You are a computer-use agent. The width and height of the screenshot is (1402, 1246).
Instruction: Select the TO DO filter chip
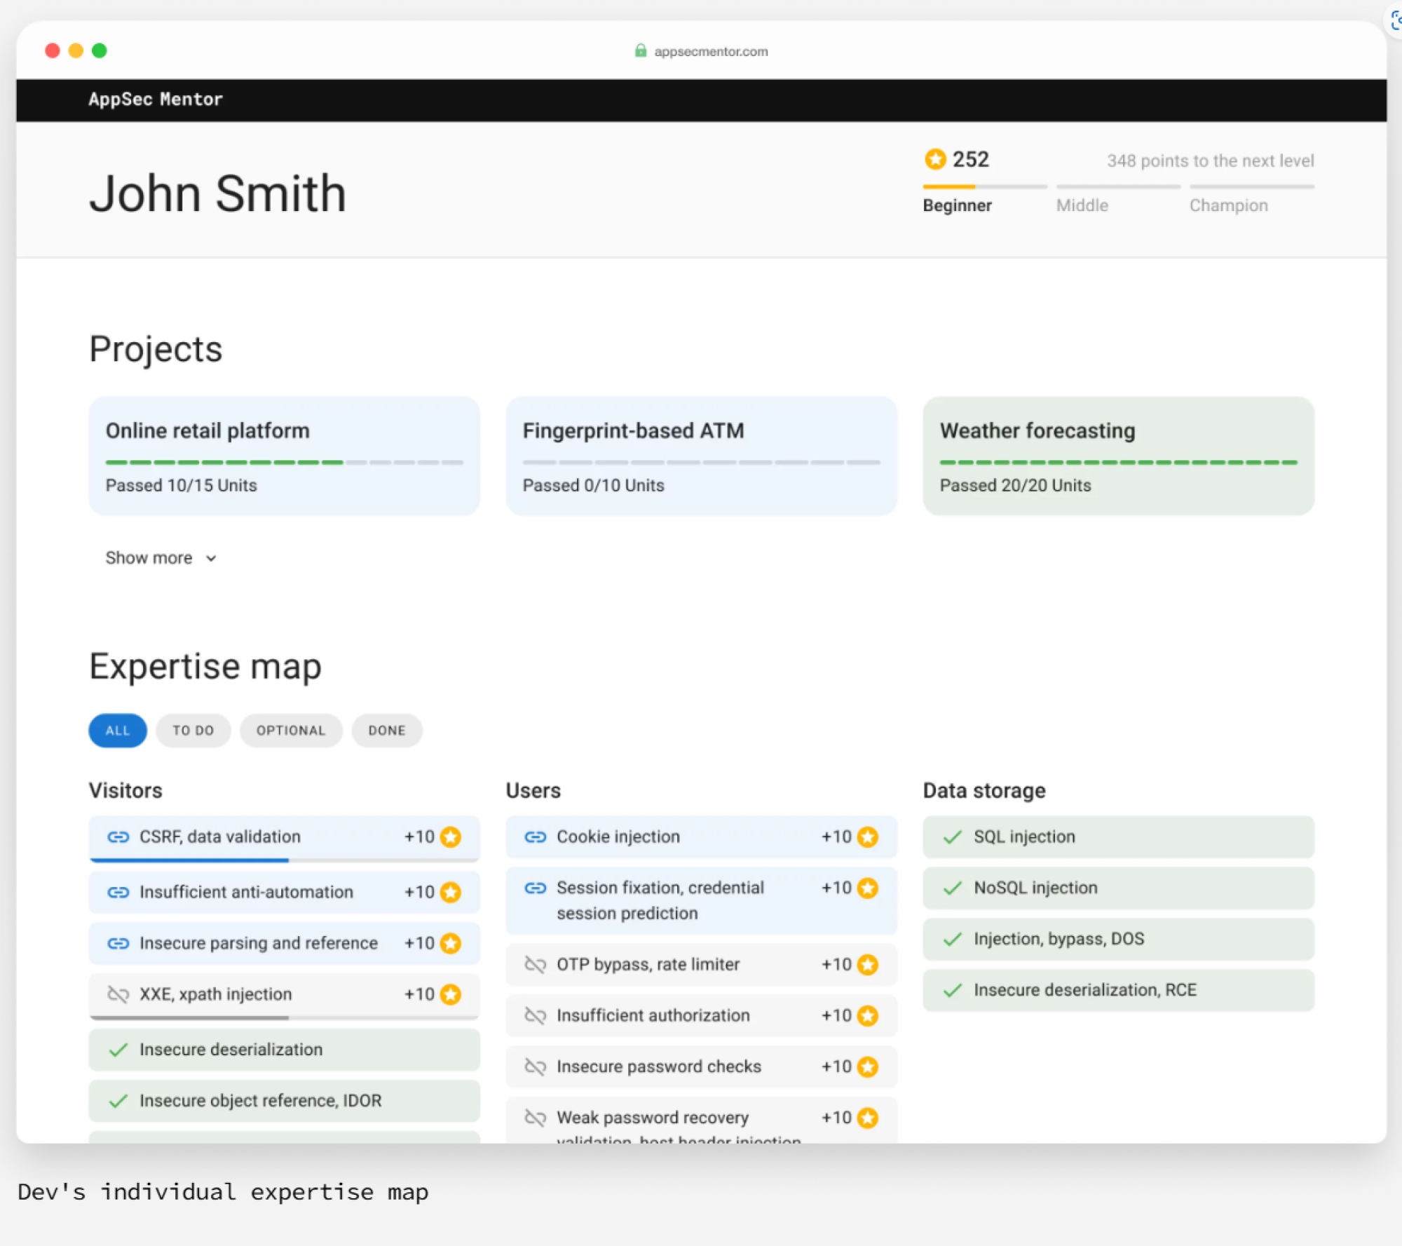[x=193, y=730]
